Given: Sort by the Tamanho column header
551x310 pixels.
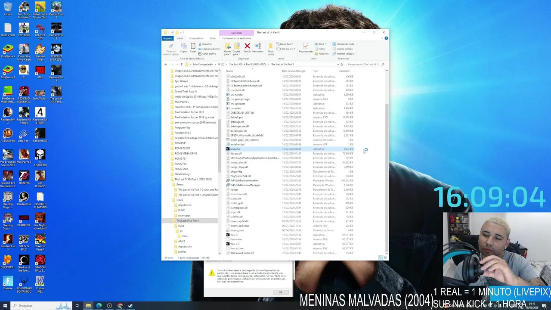Looking at the screenshot, I should tap(344, 71).
